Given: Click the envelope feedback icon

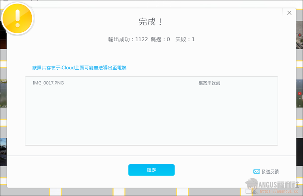Looking at the screenshot, I should pos(256,171).
